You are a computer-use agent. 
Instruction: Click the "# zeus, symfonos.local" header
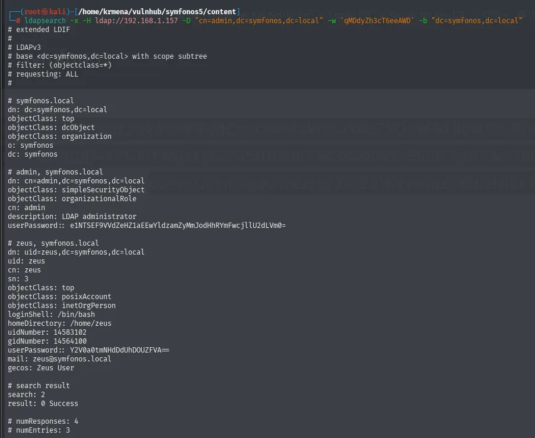pyautogui.click(x=53, y=243)
